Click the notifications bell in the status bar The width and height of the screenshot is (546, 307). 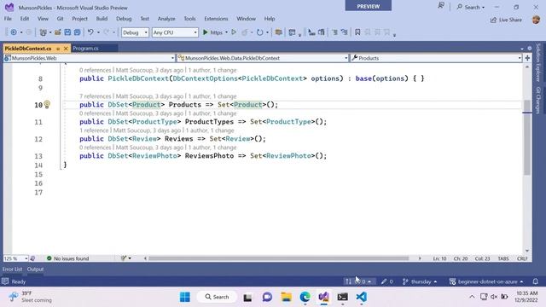tap(536, 281)
